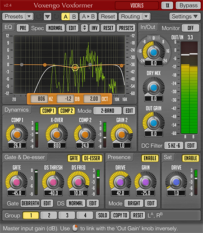Image resolution: width=203 pixels, height=233 pixels.
Task: Click the VOCALS instance name field
Action: tap(137, 5)
